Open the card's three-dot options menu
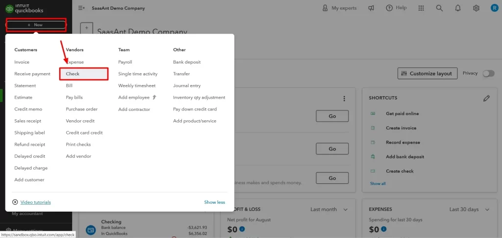Viewport: 502px width, 238px height. click(x=344, y=99)
